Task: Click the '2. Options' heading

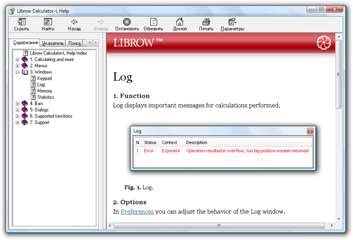Action: [x=130, y=202]
